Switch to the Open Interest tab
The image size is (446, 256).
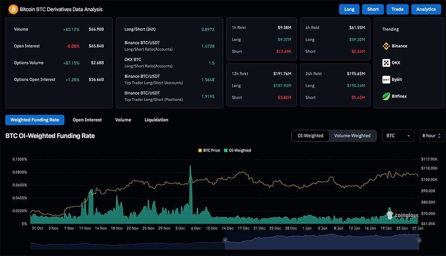87,120
